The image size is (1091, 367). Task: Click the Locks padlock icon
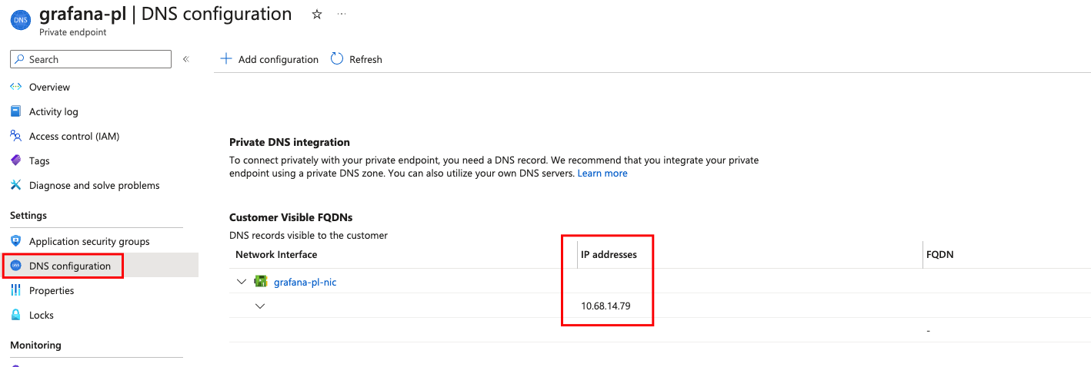pos(15,315)
